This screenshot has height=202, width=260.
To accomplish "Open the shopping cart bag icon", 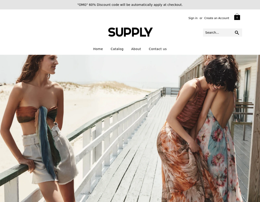I will tap(237, 17).
